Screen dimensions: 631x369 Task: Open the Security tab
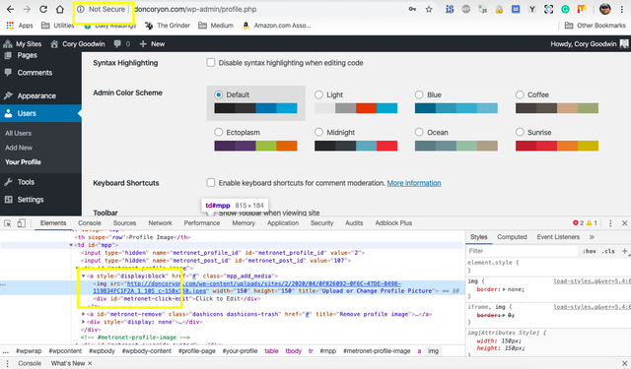(x=321, y=223)
